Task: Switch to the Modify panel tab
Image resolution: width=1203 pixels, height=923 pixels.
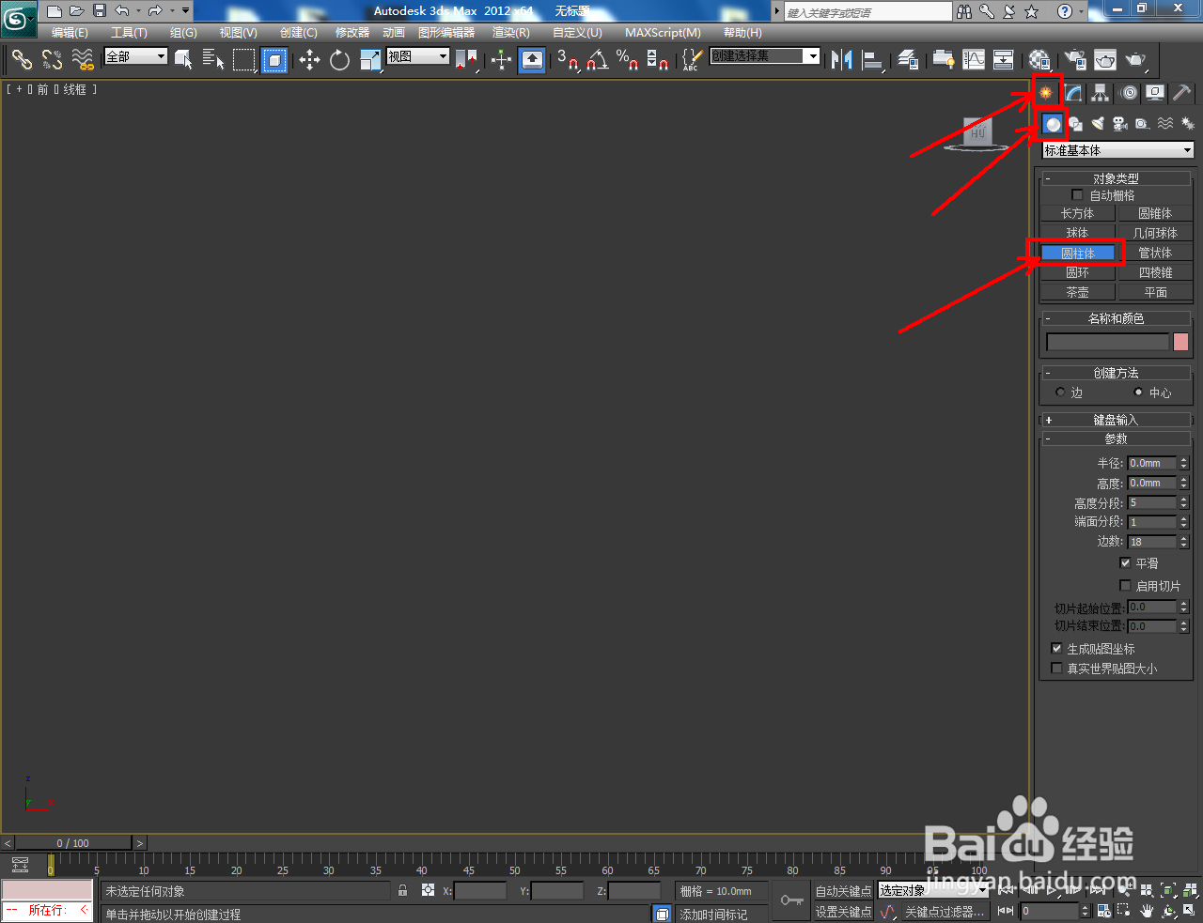Action: point(1072,92)
